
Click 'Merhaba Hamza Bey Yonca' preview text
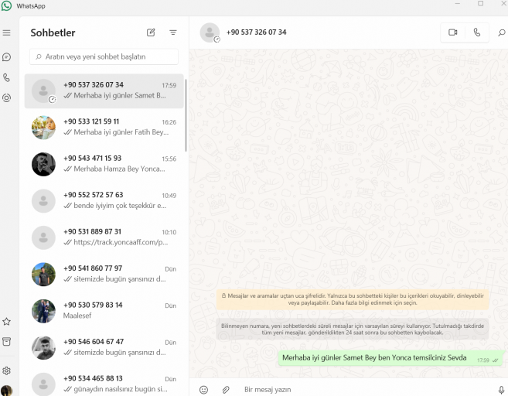119,169
